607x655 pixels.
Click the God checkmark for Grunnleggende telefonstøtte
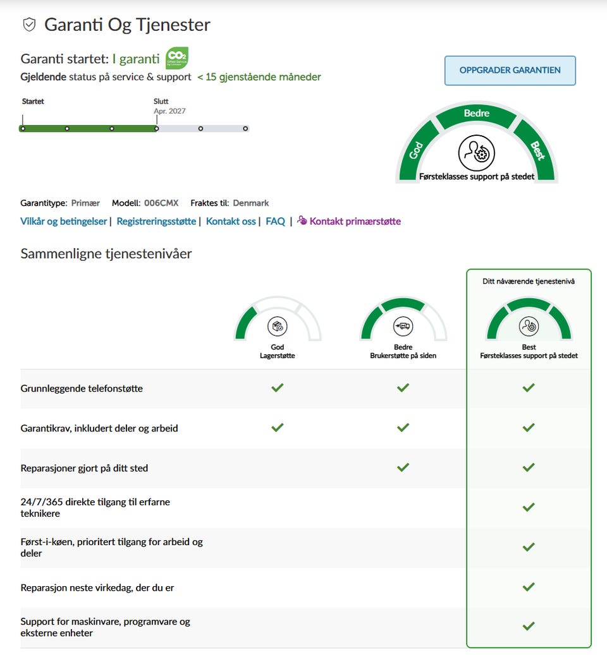pyautogui.click(x=277, y=388)
